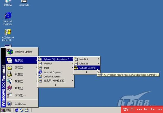Expand arrow beside UltraLite
The image size is (163, 113).
pos(98,63)
